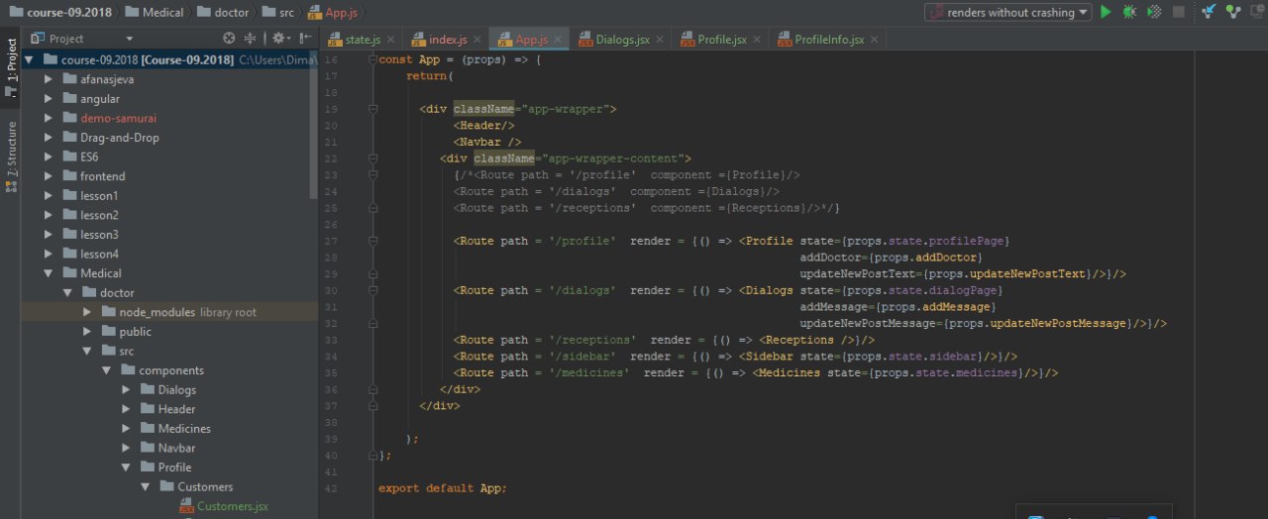Viewport: 1268px width, 519px height.
Task: Start debugging with the bug icon
Action: pos(1129,13)
